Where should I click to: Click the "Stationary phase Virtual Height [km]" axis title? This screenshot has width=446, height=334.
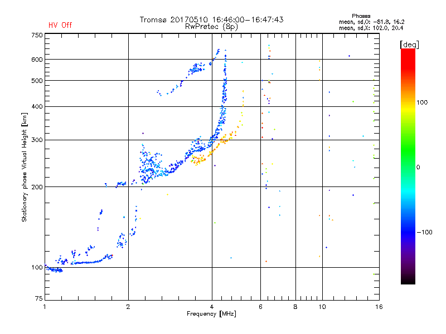[x=25, y=167]
